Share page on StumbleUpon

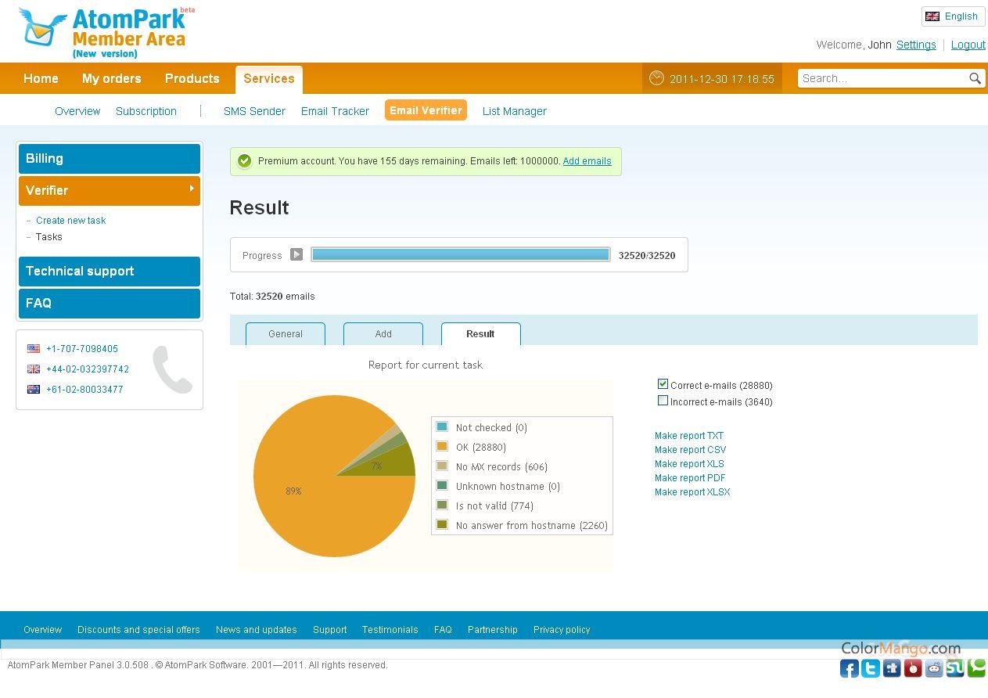click(955, 668)
